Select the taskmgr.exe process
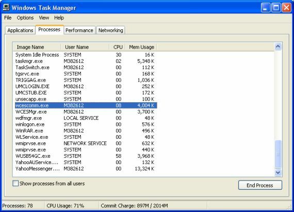The image size is (294, 212). click(x=86, y=61)
